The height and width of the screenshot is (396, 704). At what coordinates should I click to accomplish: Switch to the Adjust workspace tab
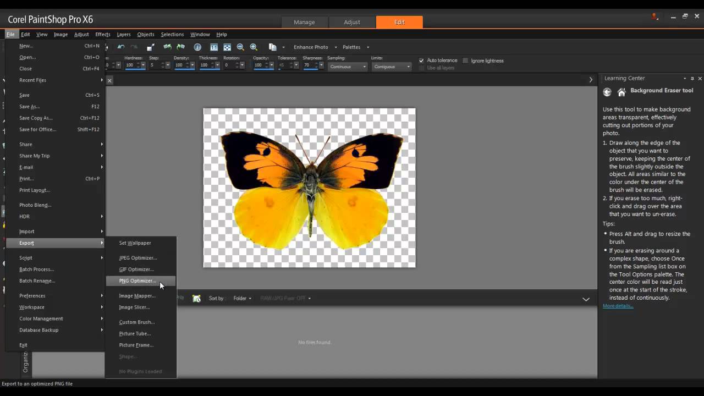pos(351,22)
